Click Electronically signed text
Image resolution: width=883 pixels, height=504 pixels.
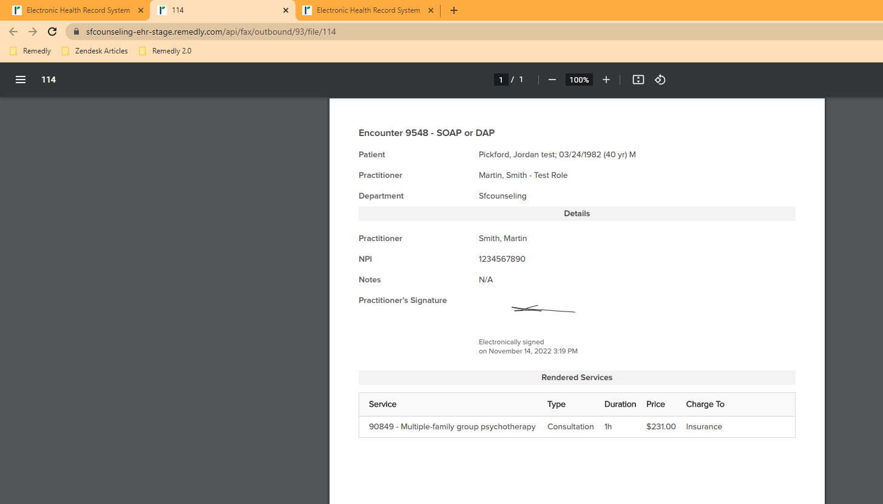511,342
